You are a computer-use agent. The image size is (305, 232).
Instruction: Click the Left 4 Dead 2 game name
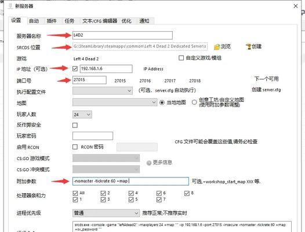click(x=86, y=59)
